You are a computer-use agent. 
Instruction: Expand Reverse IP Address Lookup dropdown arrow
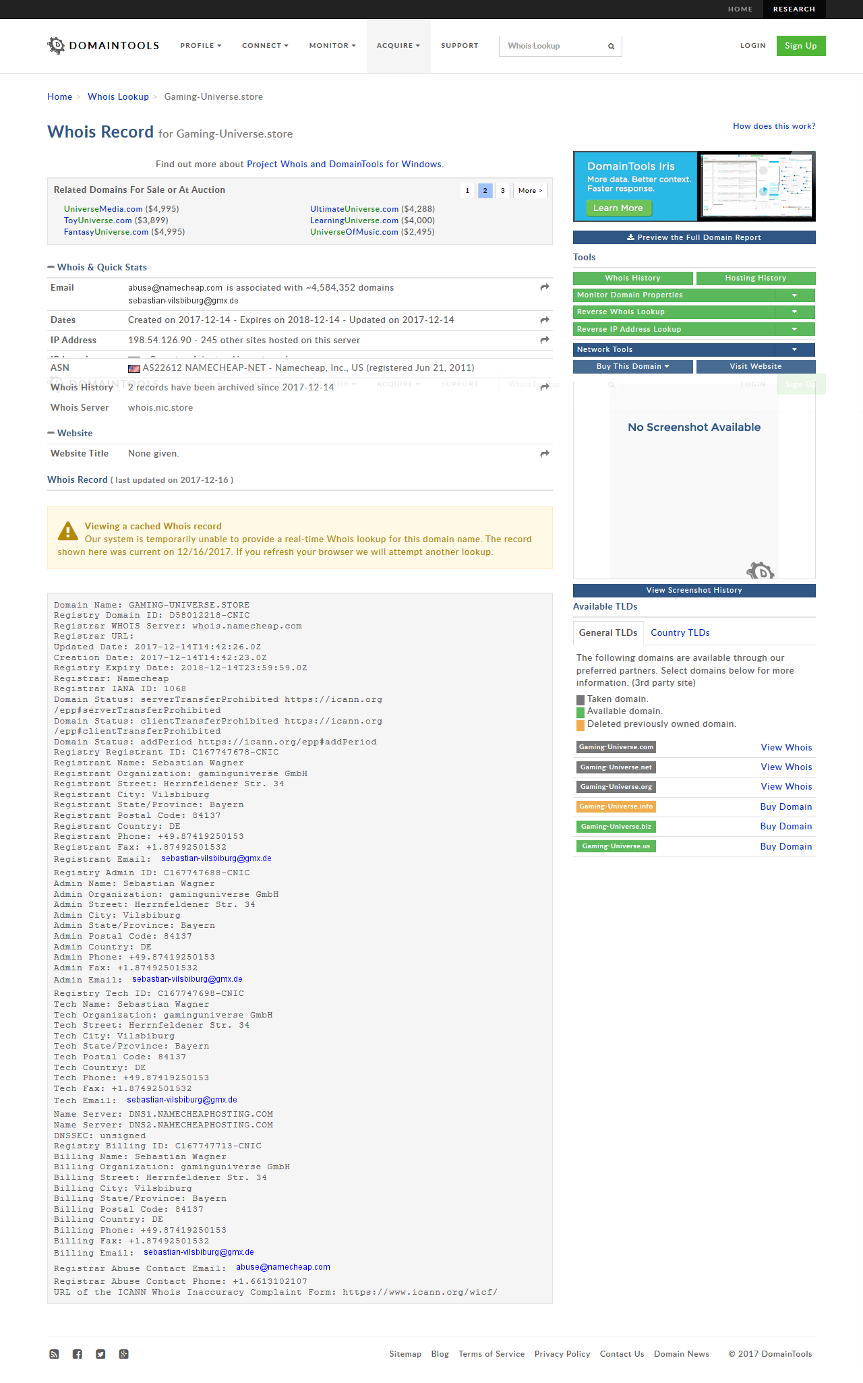(795, 329)
